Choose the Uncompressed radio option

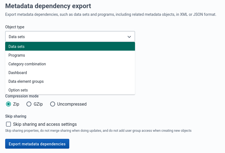click(53, 104)
